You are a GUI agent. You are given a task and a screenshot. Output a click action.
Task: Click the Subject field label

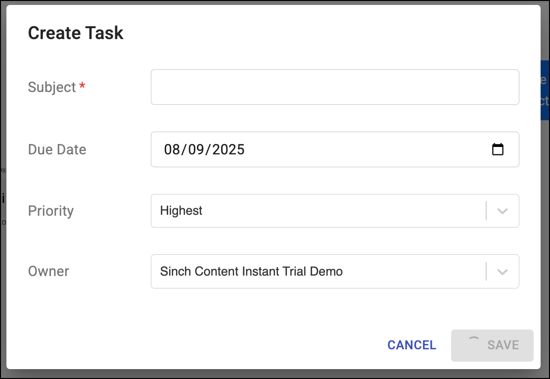point(51,87)
